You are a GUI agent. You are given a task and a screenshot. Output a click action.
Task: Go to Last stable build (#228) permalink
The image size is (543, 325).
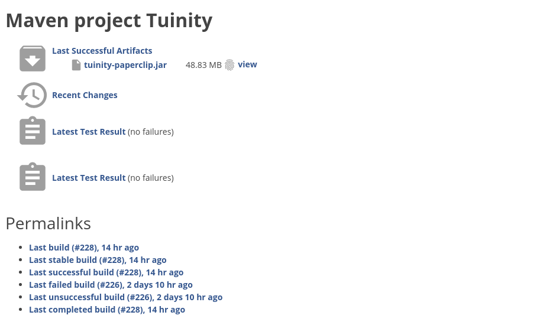[x=98, y=260]
